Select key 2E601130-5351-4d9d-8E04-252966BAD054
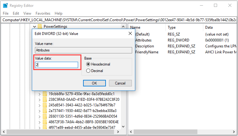The height and width of the screenshot is (136, 238). point(83,116)
